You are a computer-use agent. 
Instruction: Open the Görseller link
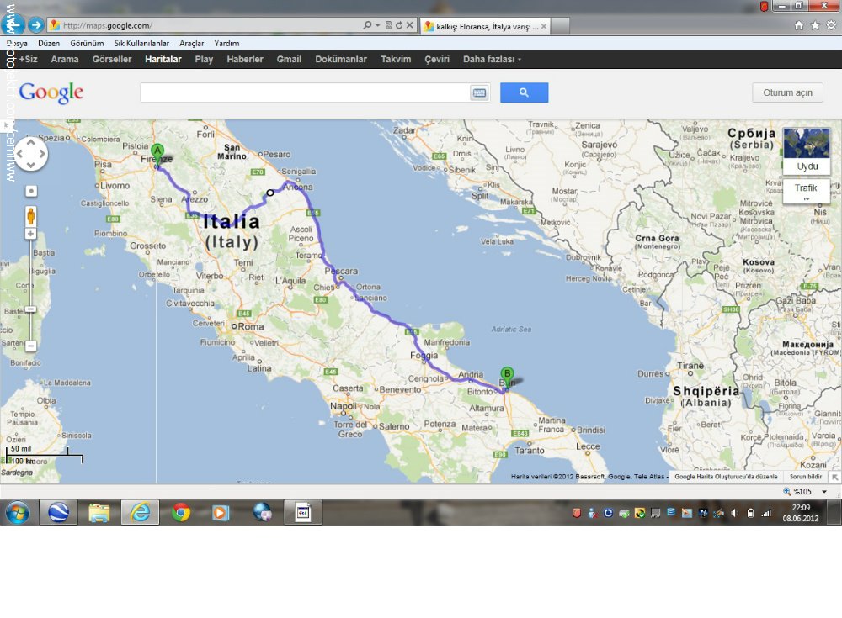pyautogui.click(x=112, y=59)
